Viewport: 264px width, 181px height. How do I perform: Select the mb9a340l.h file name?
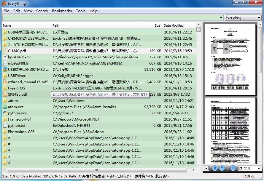point(18,63)
